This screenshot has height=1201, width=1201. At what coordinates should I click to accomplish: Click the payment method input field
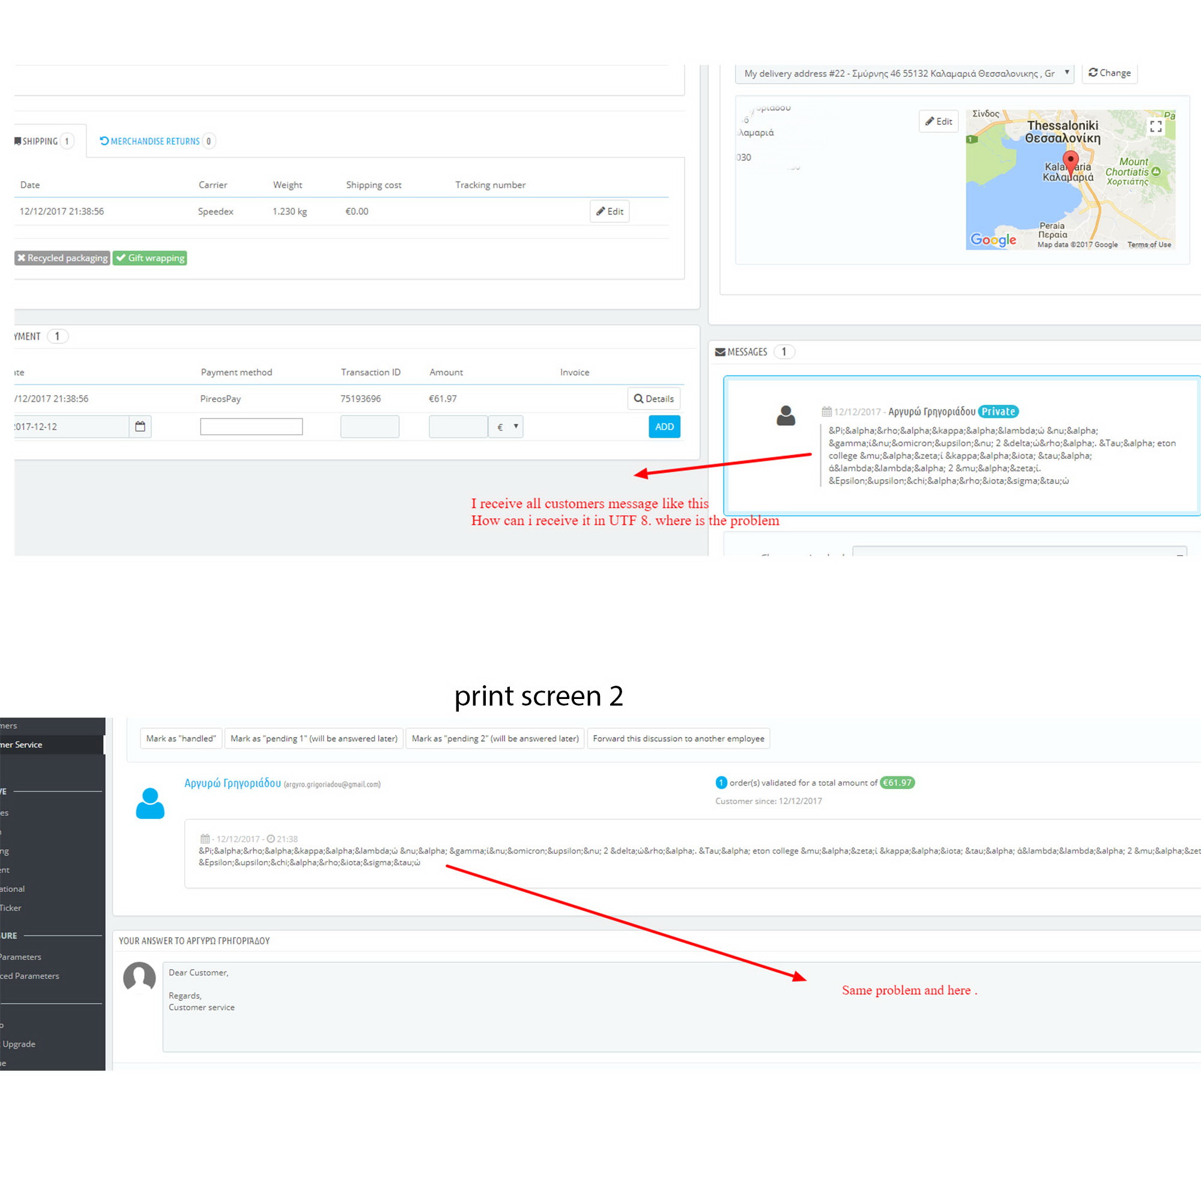[251, 426]
